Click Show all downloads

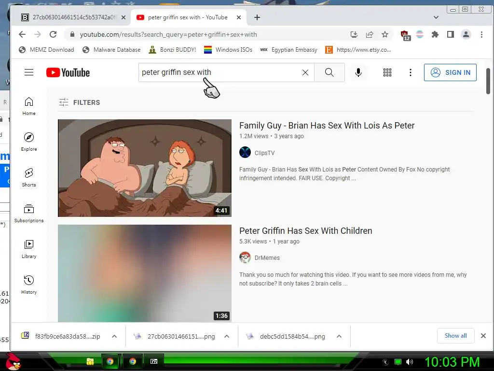455,336
